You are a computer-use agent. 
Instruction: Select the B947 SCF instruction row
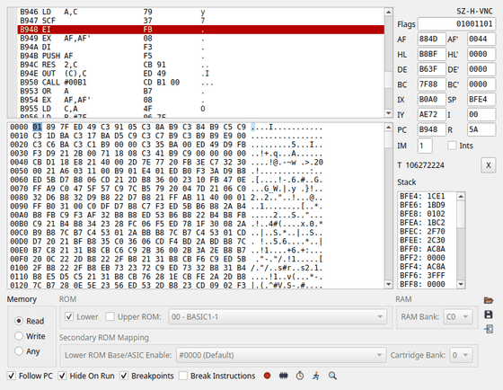[201, 21]
